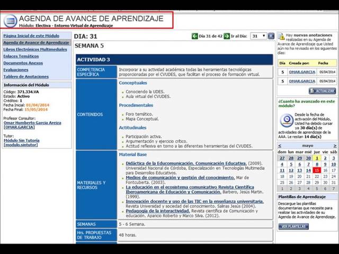The height and width of the screenshot is (254, 339).
Task: Select Agenda de Avance de Aprendizaje menu
Action: (x=37, y=42)
